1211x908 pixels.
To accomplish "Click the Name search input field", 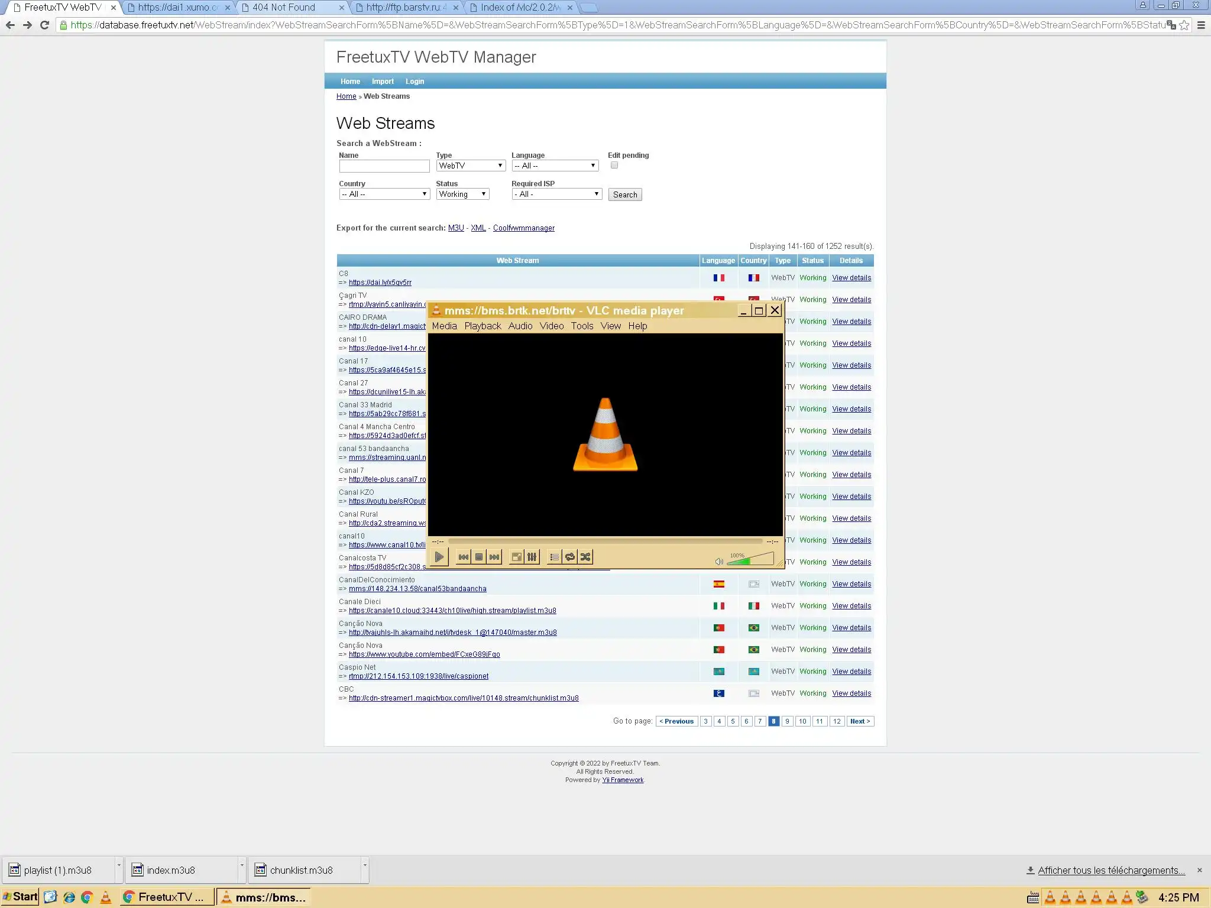I will (384, 166).
